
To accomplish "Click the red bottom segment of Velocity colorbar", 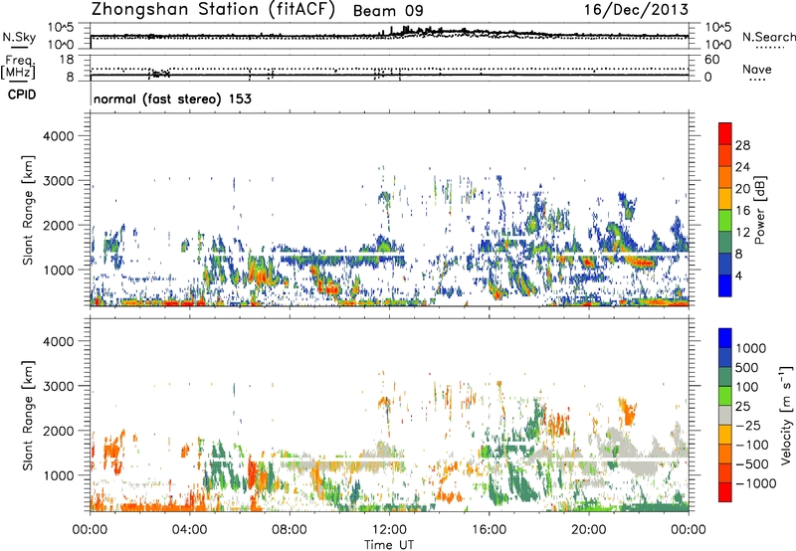I will (x=725, y=492).
